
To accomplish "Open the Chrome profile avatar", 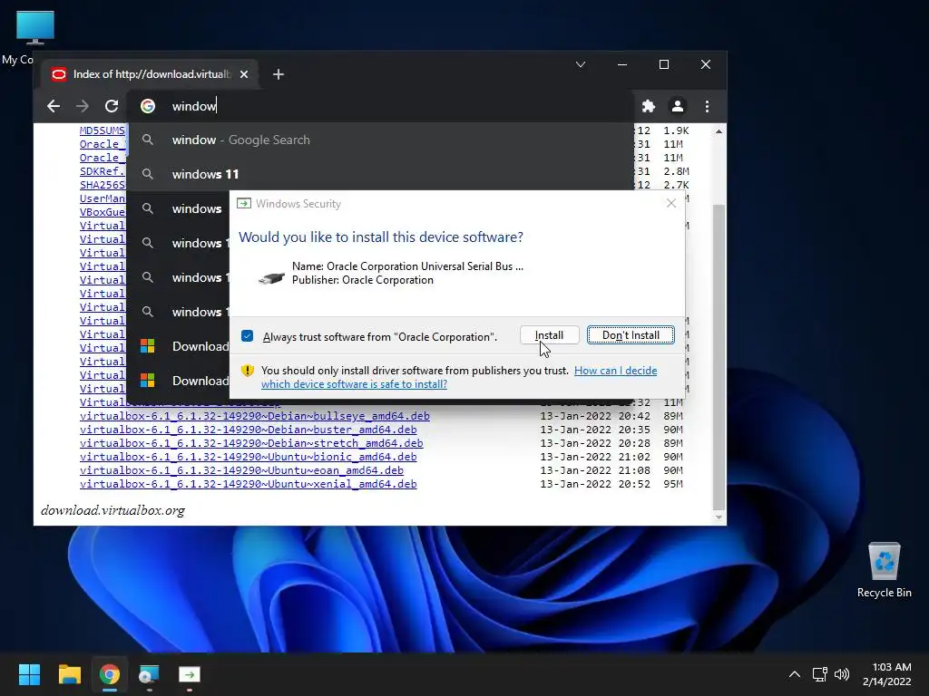I will click(677, 106).
